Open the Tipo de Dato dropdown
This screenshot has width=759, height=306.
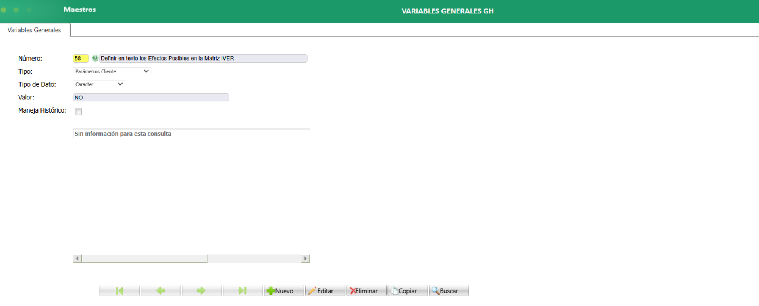[99, 84]
